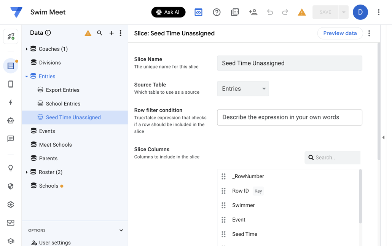
Task: Grab the _RowNumber column drag handle
Action: pos(223,176)
